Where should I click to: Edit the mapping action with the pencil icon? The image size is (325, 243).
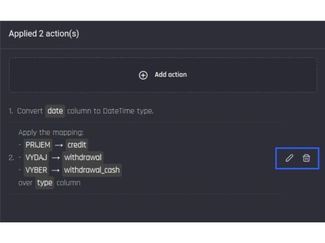(289, 158)
